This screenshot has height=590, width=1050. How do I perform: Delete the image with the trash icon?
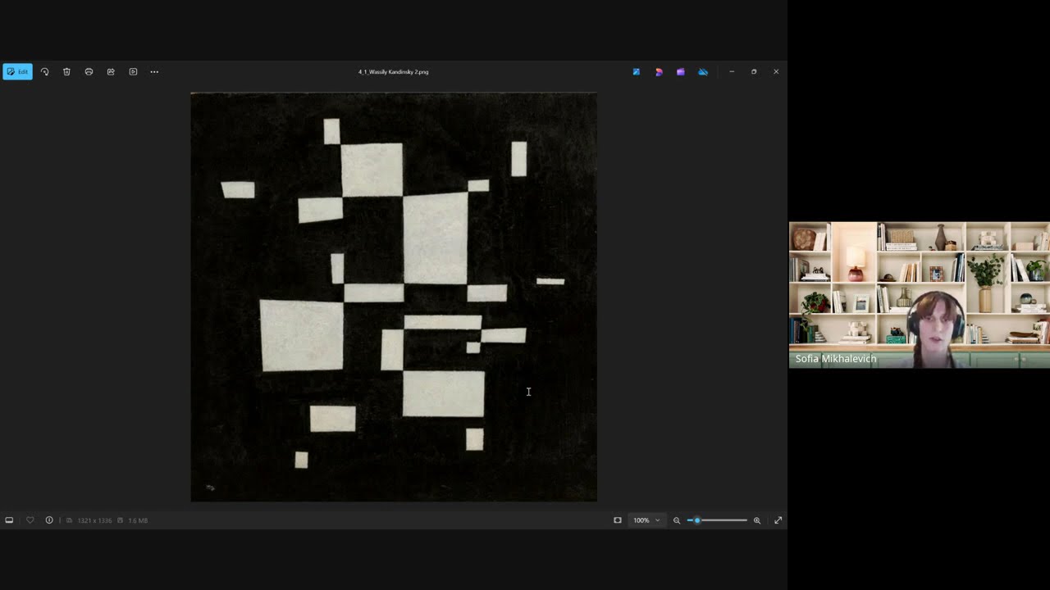pos(67,72)
